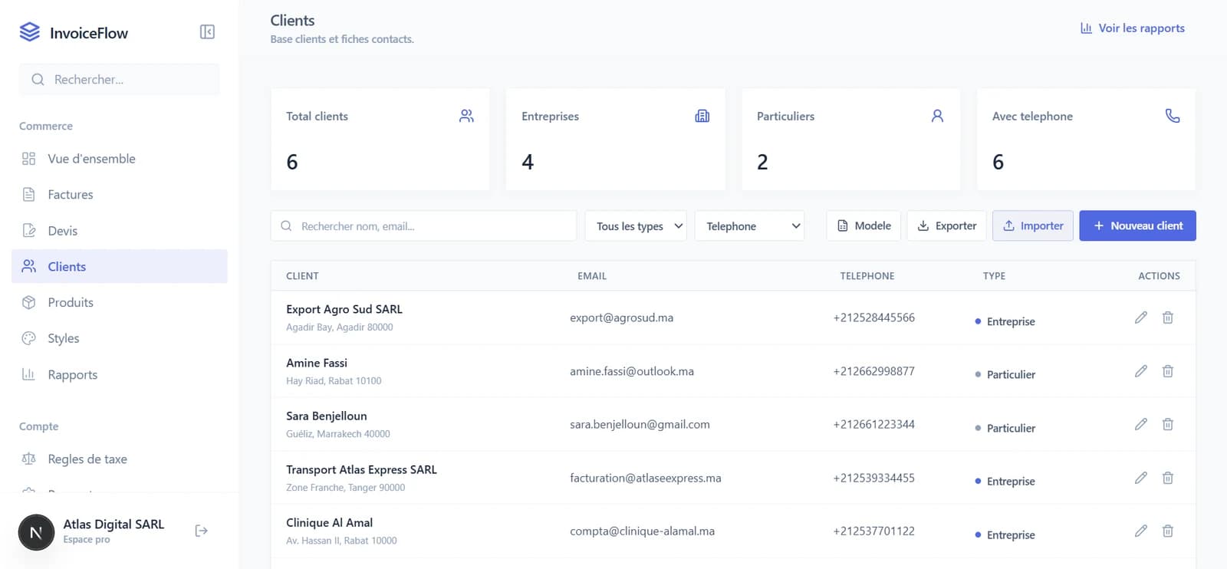Open the Voir les rapports link
Viewport: 1227px width, 569px height.
pyautogui.click(x=1133, y=28)
